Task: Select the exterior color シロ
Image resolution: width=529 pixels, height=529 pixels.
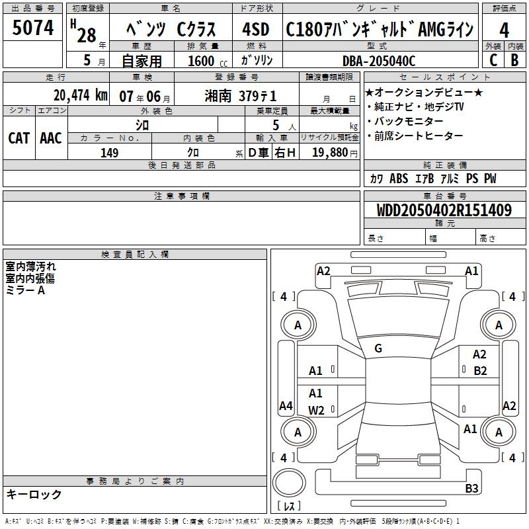Action: tap(142, 125)
